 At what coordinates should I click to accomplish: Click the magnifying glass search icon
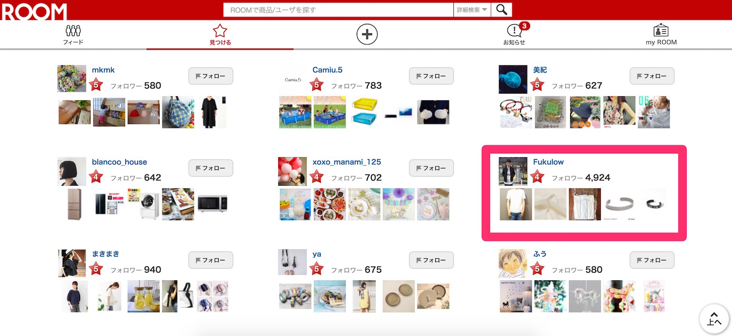click(501, 10)
